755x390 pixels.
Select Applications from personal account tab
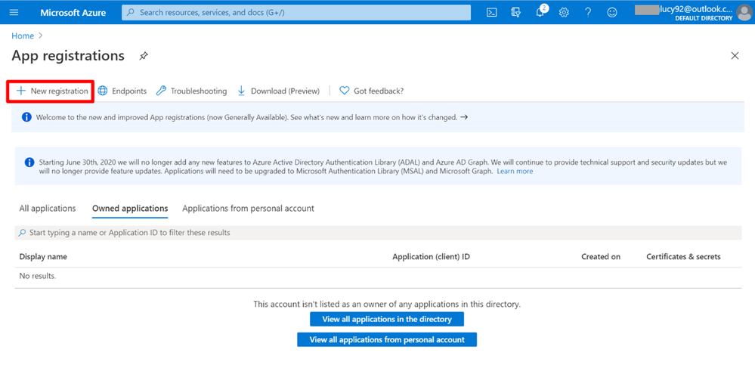tap(248, 209)
